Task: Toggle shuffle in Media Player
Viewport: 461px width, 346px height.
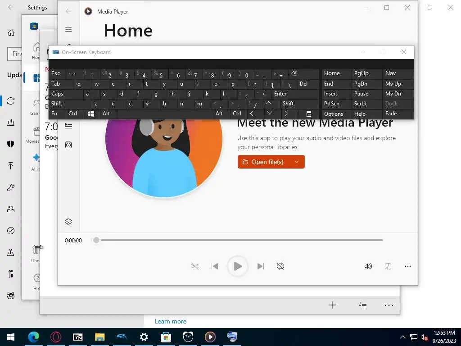Action: [x=194, y=267]
